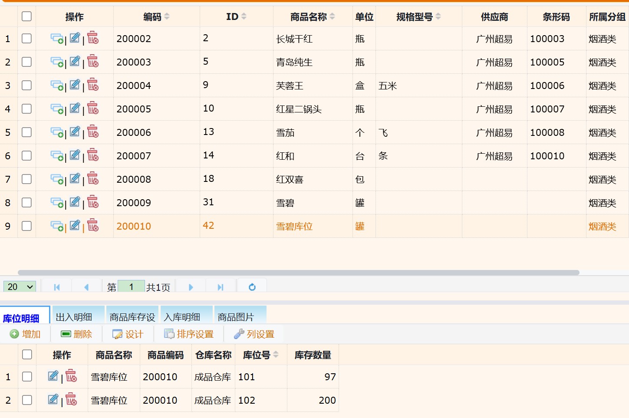
Task: Click the horizontal scrollbar under product table
Action: (x=298, y=273)
